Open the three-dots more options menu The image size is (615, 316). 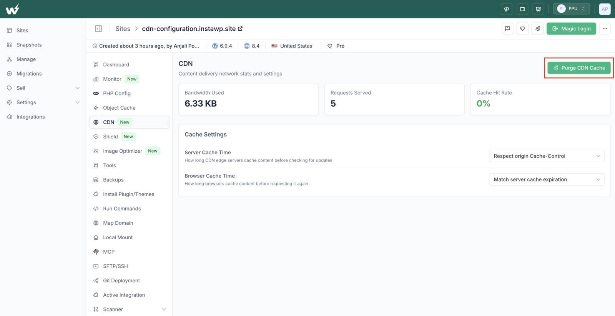pos(605,29)
